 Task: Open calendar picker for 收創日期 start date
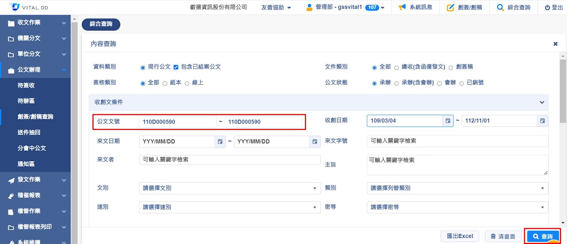click(448, 121)
